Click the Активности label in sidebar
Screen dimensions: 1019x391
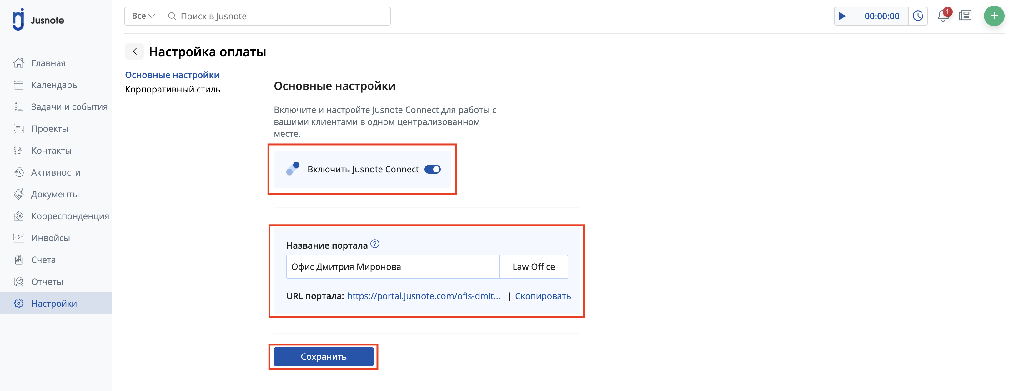click(56, 172)
